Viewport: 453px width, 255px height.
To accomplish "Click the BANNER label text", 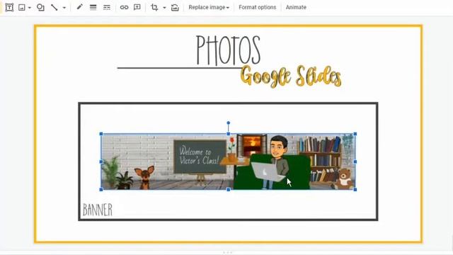I will [x=98, y=210].
